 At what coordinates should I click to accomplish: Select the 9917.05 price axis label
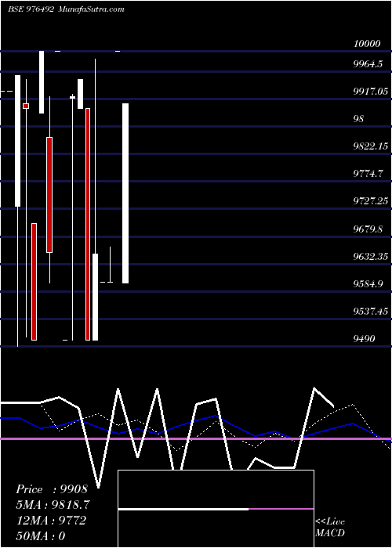pos(371,92)
